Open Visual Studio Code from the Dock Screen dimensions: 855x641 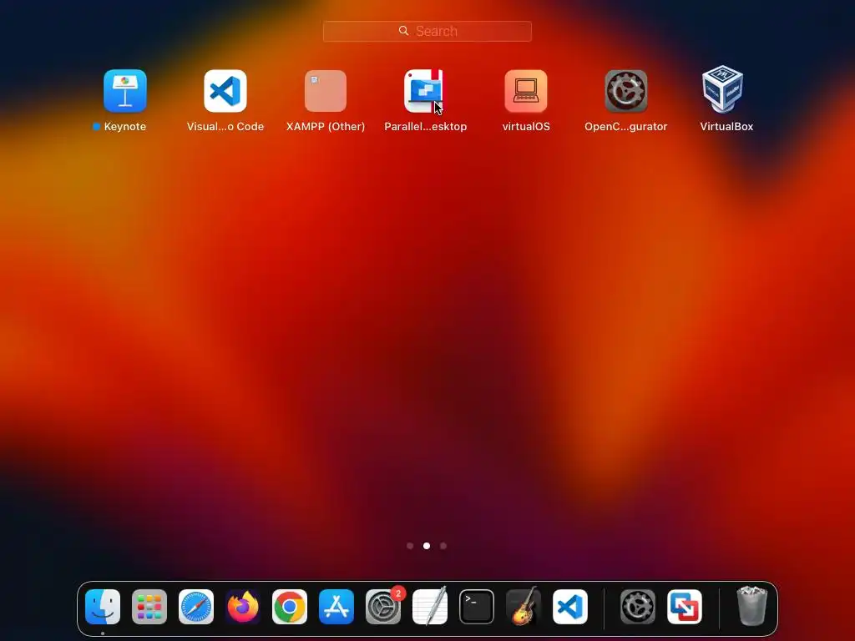click(570, 607)
